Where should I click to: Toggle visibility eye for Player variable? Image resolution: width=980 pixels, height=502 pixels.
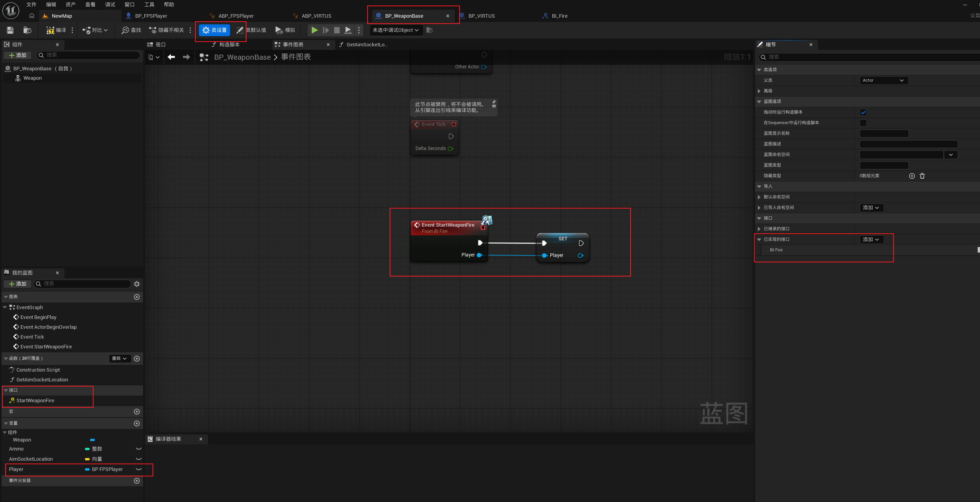(x=138, y=469)
